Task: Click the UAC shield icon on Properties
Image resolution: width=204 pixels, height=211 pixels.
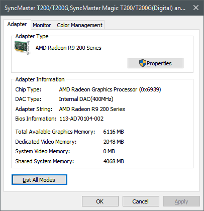Action: click(x=143, y=63)
